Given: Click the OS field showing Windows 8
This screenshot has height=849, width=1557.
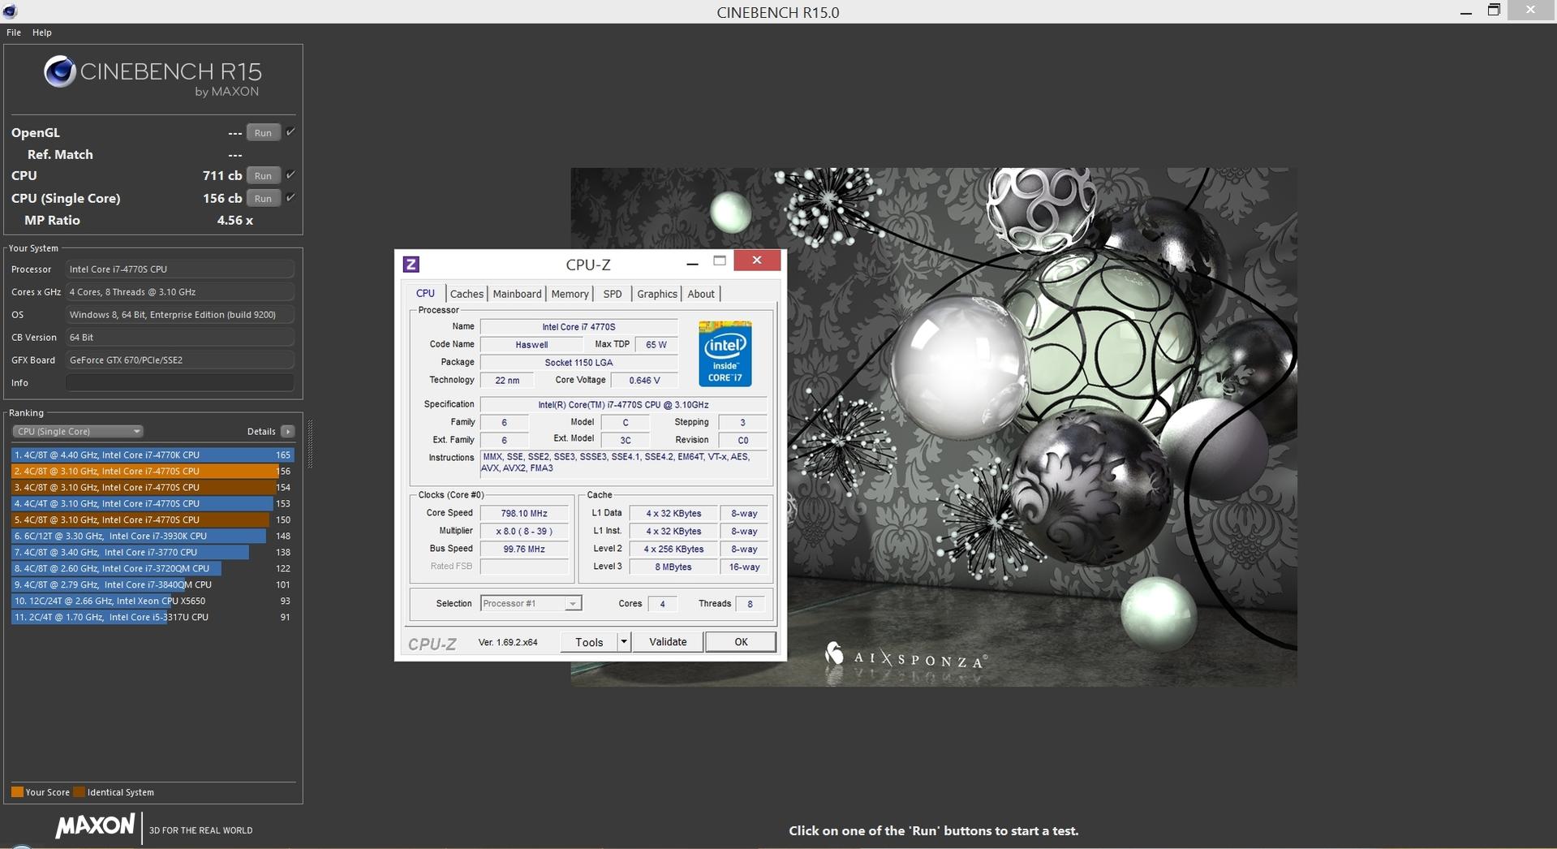Looking at the screenshot, I should pos(179,314).
